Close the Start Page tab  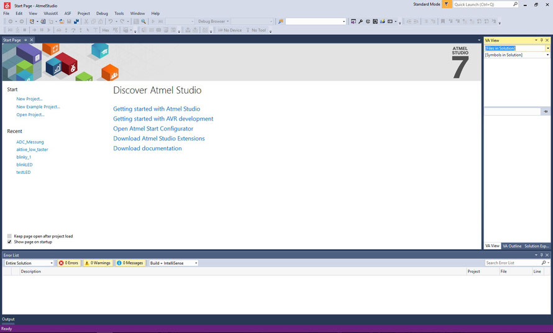pyautogui.click(x=32, y=40)
